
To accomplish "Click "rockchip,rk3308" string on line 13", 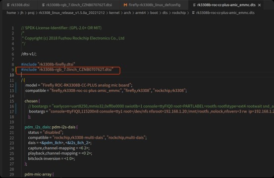I will pos(169,91).
